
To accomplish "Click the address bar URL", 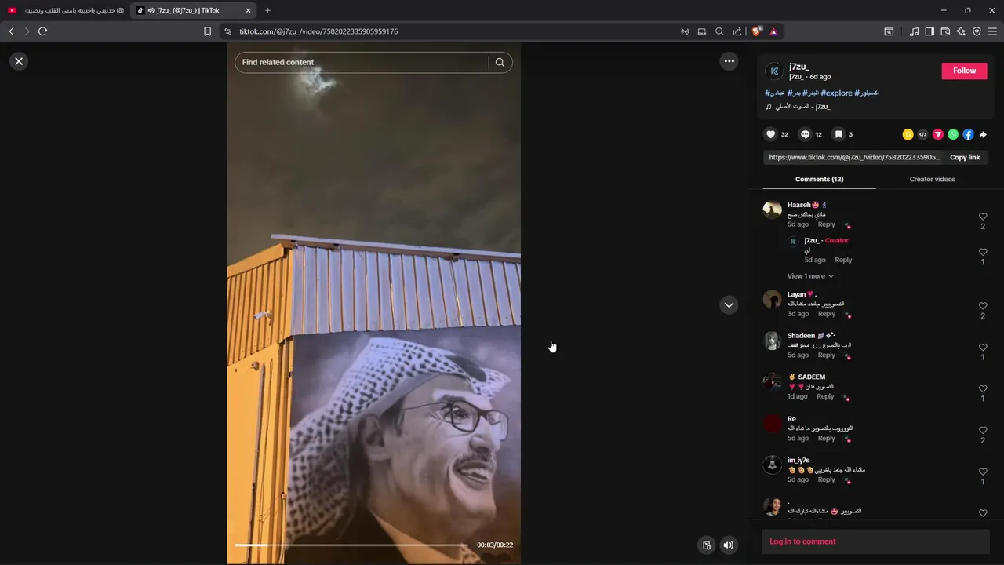I will pos(318,31).
